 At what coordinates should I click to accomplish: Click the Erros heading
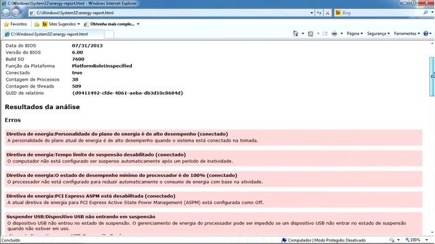(13, 120)
